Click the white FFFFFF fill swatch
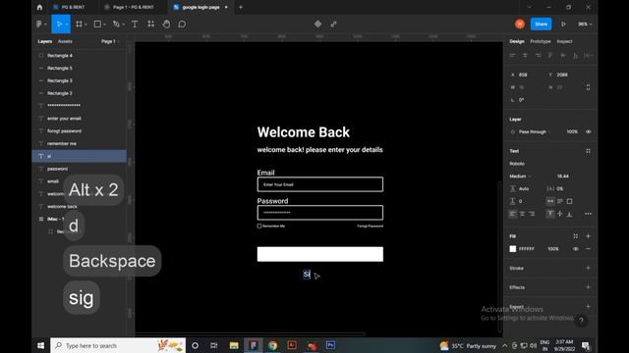Screen dimensions: 629x353 [x=513, y=249]
